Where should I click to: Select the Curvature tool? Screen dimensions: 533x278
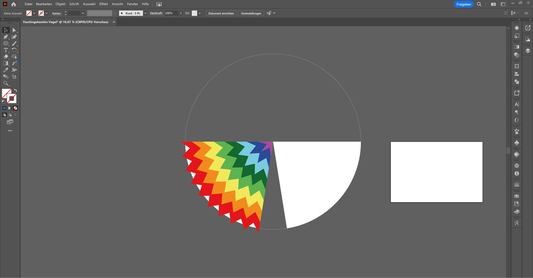click(14, 37)
